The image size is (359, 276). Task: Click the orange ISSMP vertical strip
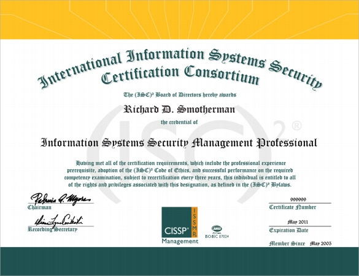click(194, 222)
